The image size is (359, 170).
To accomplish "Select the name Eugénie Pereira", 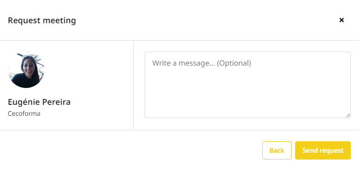I will [x=39, y=102].
